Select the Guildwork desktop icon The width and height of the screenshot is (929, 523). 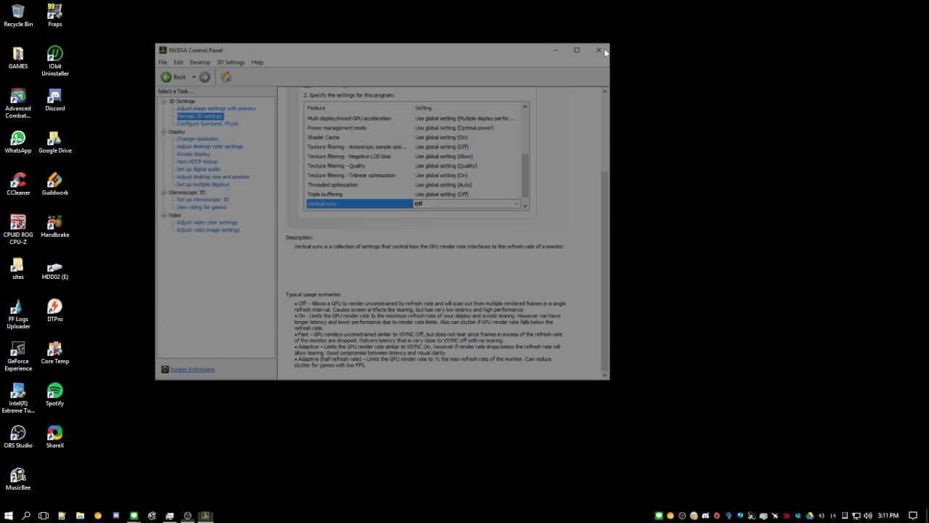pyautogui.click(x=55, y=184)
